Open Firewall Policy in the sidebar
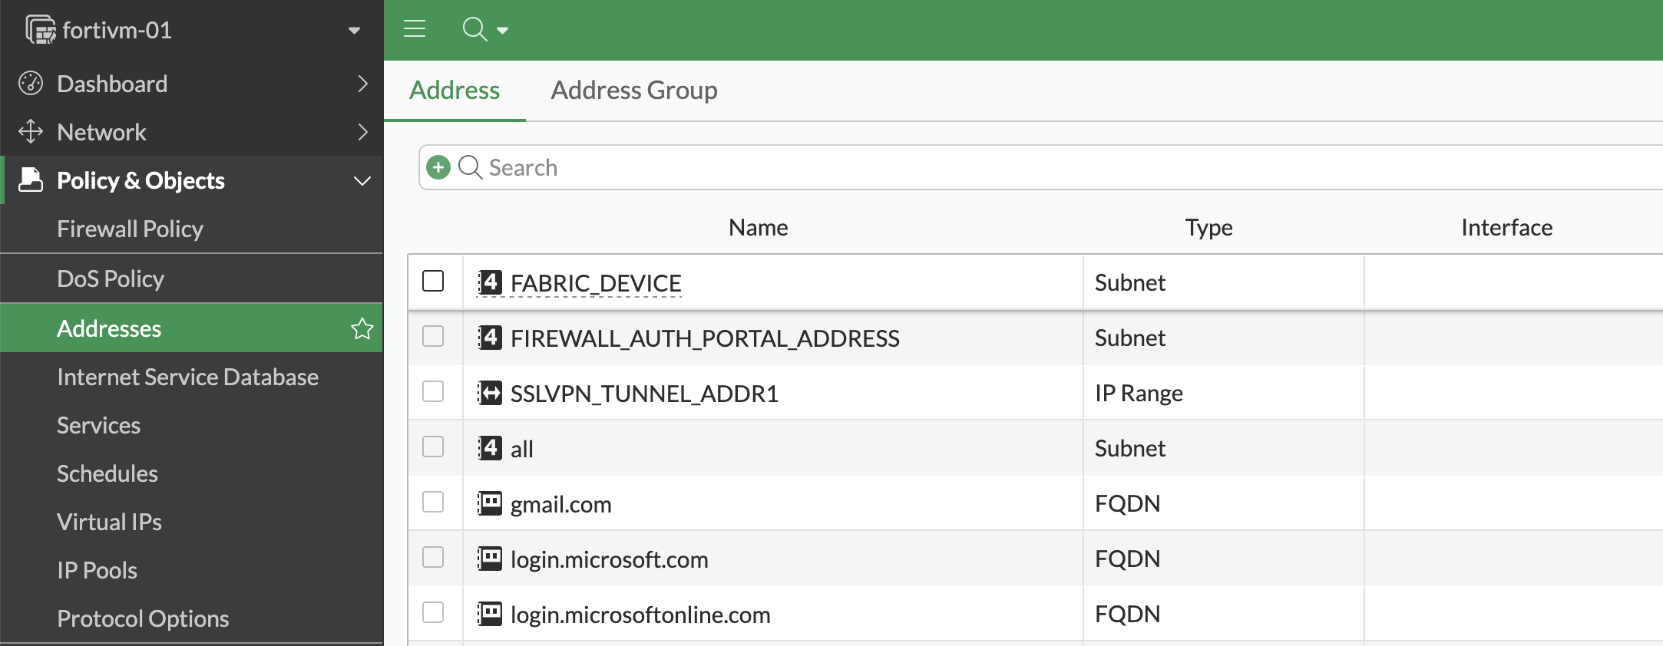This screenshot has height=646, width=1663. tap(130, 229)
